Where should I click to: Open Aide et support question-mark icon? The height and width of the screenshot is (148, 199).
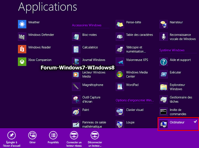point(164,62)
